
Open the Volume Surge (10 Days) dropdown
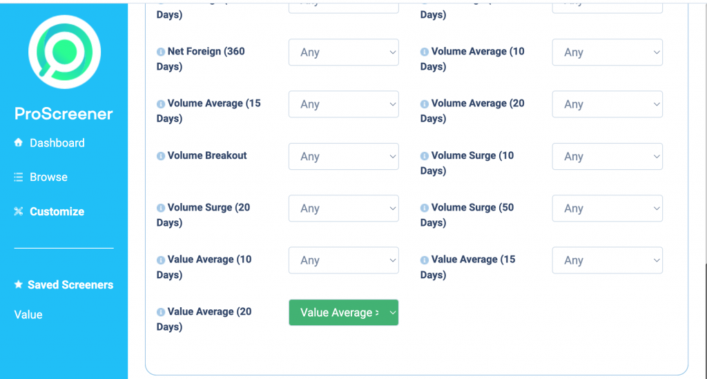click(x=608, y=157)
